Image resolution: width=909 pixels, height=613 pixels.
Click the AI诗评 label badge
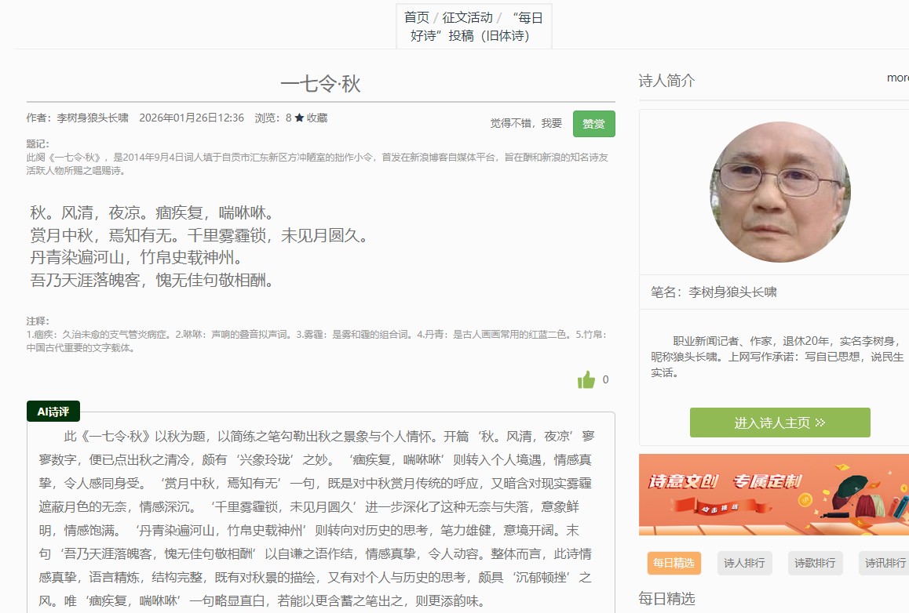click(53, 412)
